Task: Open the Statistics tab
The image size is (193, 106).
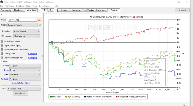Action: 76,10
